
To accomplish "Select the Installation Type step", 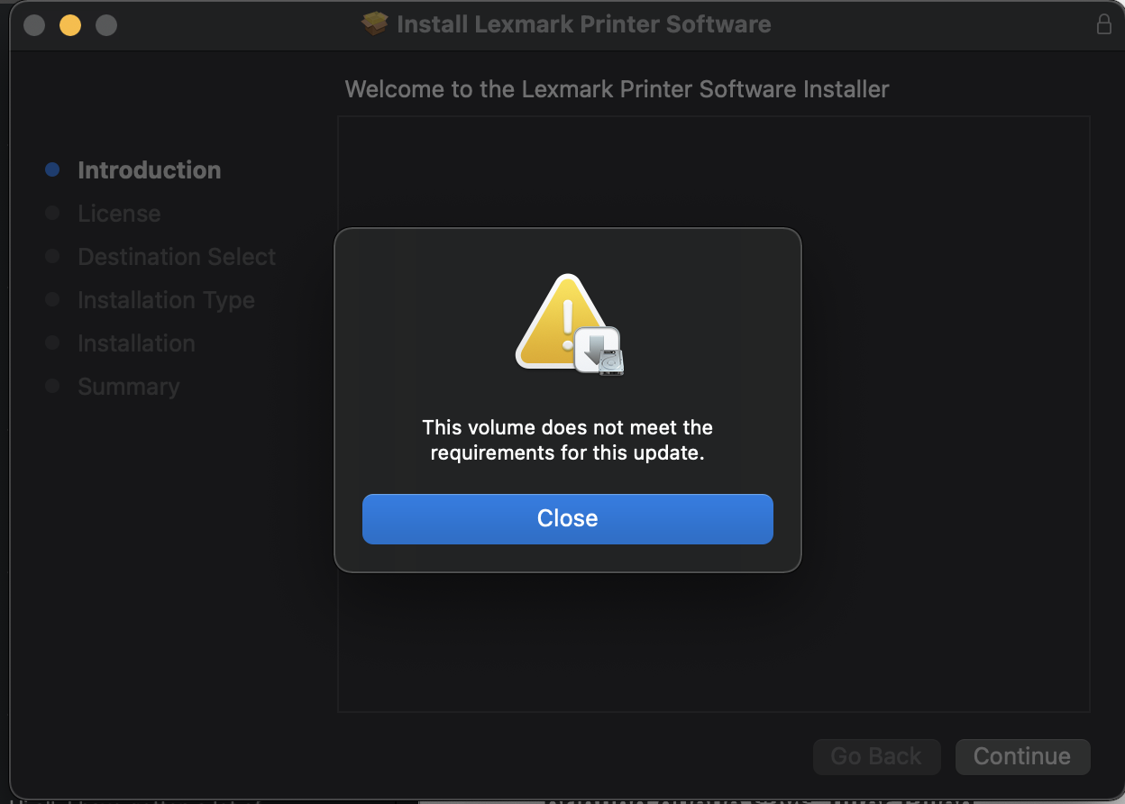I will click(166, 300).
